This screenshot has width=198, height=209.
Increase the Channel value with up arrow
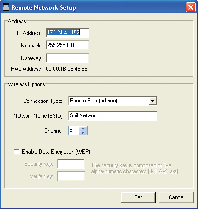pyautogui.click(x=82, y=128)
